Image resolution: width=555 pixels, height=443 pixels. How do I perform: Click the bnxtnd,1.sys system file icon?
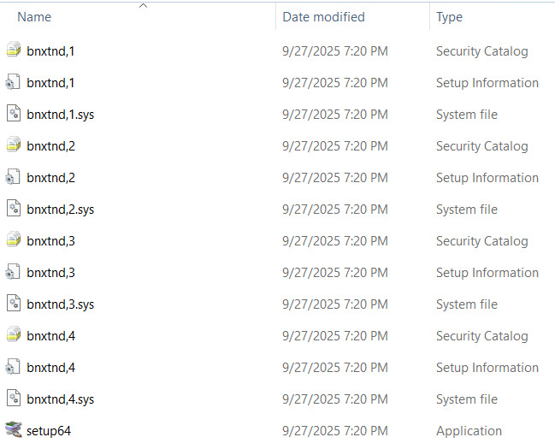click(x=13, y=115)
